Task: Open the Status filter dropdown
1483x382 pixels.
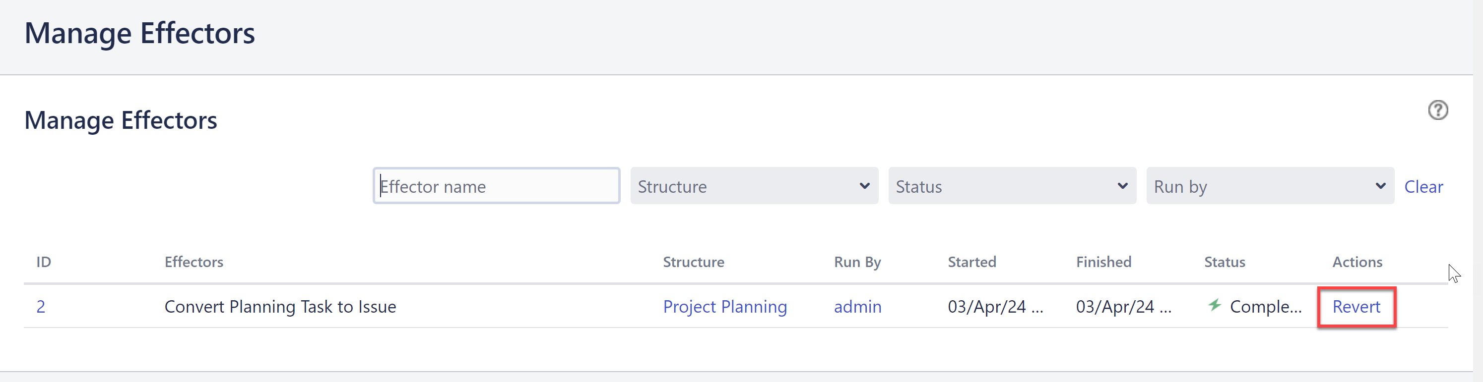Action: click(x=1012, y=185)
